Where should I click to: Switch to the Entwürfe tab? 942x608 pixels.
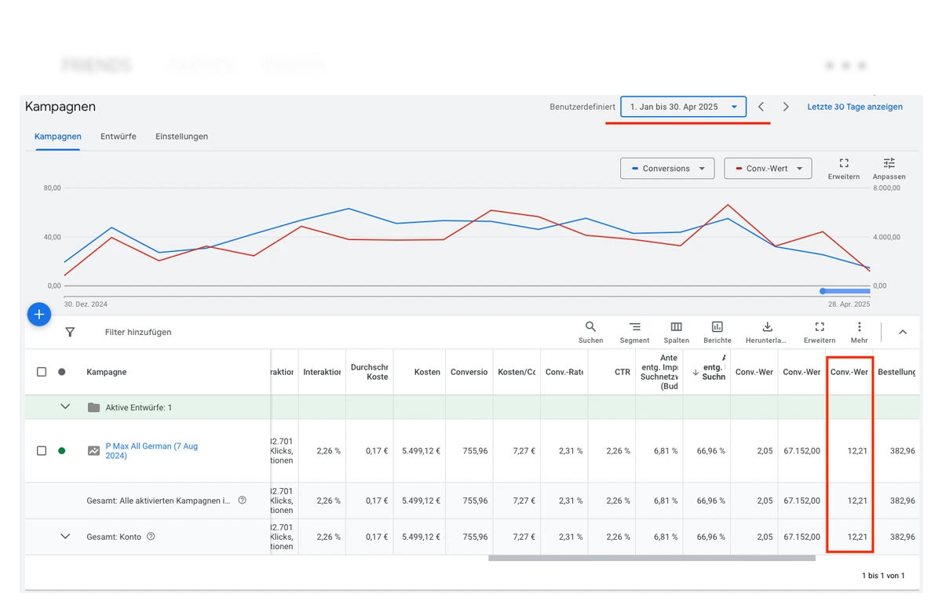[x=119, y=137]
